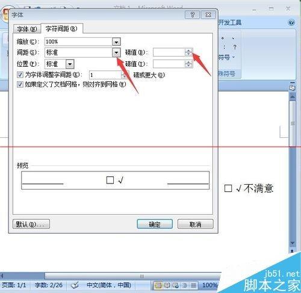Open the 开发工具 ribbon tab

[230, 23]
